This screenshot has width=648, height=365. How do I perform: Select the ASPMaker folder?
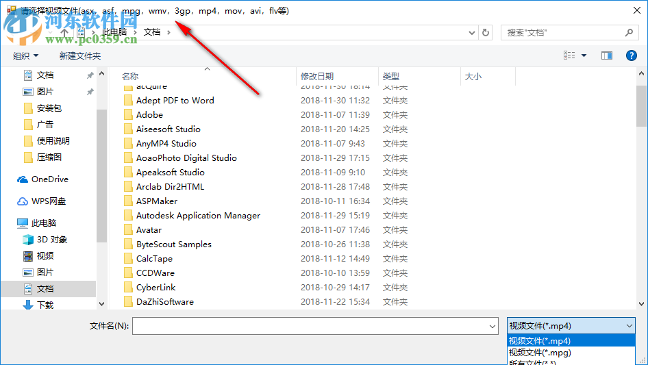151,201
